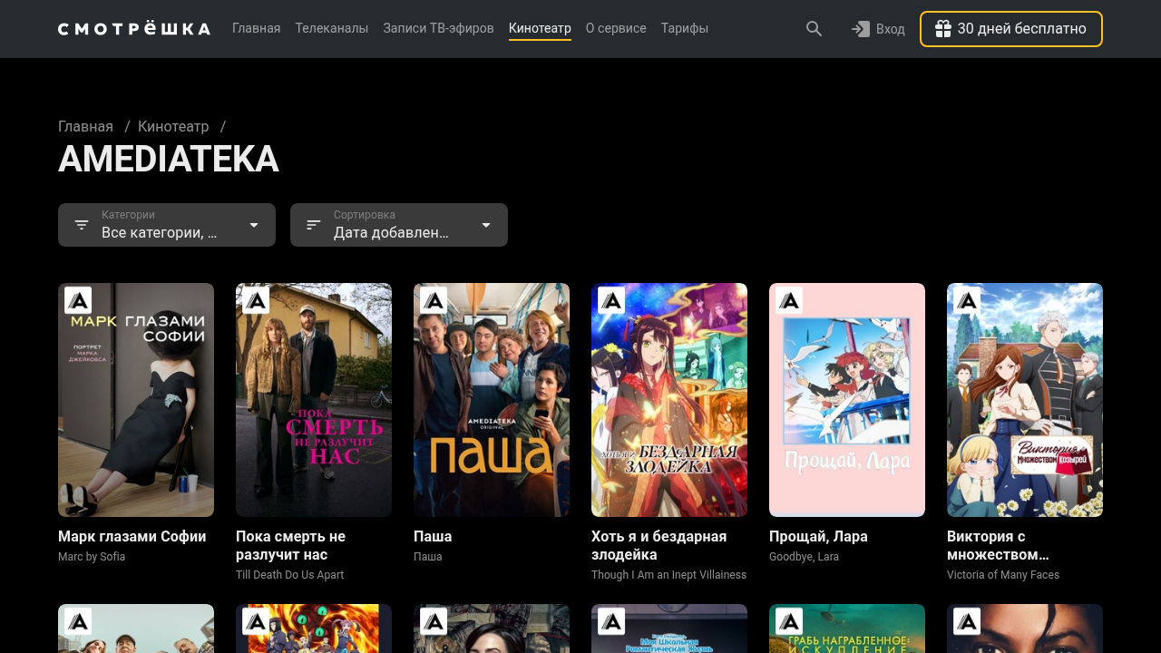Open the Прощай, Лара poster
This screenshot has height=653, width=1161.
pos(847,400)
